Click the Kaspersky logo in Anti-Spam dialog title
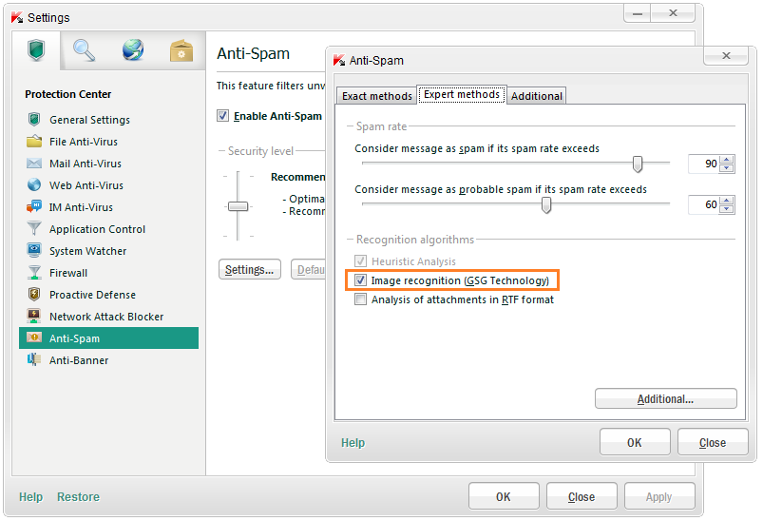763x521 pixels. (339, 61)
